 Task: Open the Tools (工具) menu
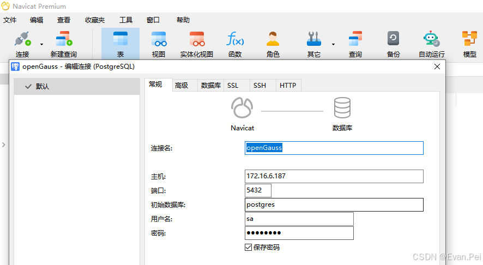click(x=126, y=20)
